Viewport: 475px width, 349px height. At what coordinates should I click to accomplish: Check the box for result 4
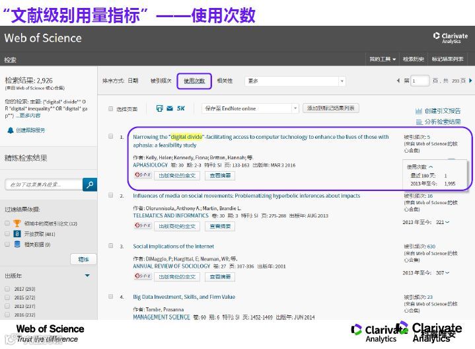110,296
